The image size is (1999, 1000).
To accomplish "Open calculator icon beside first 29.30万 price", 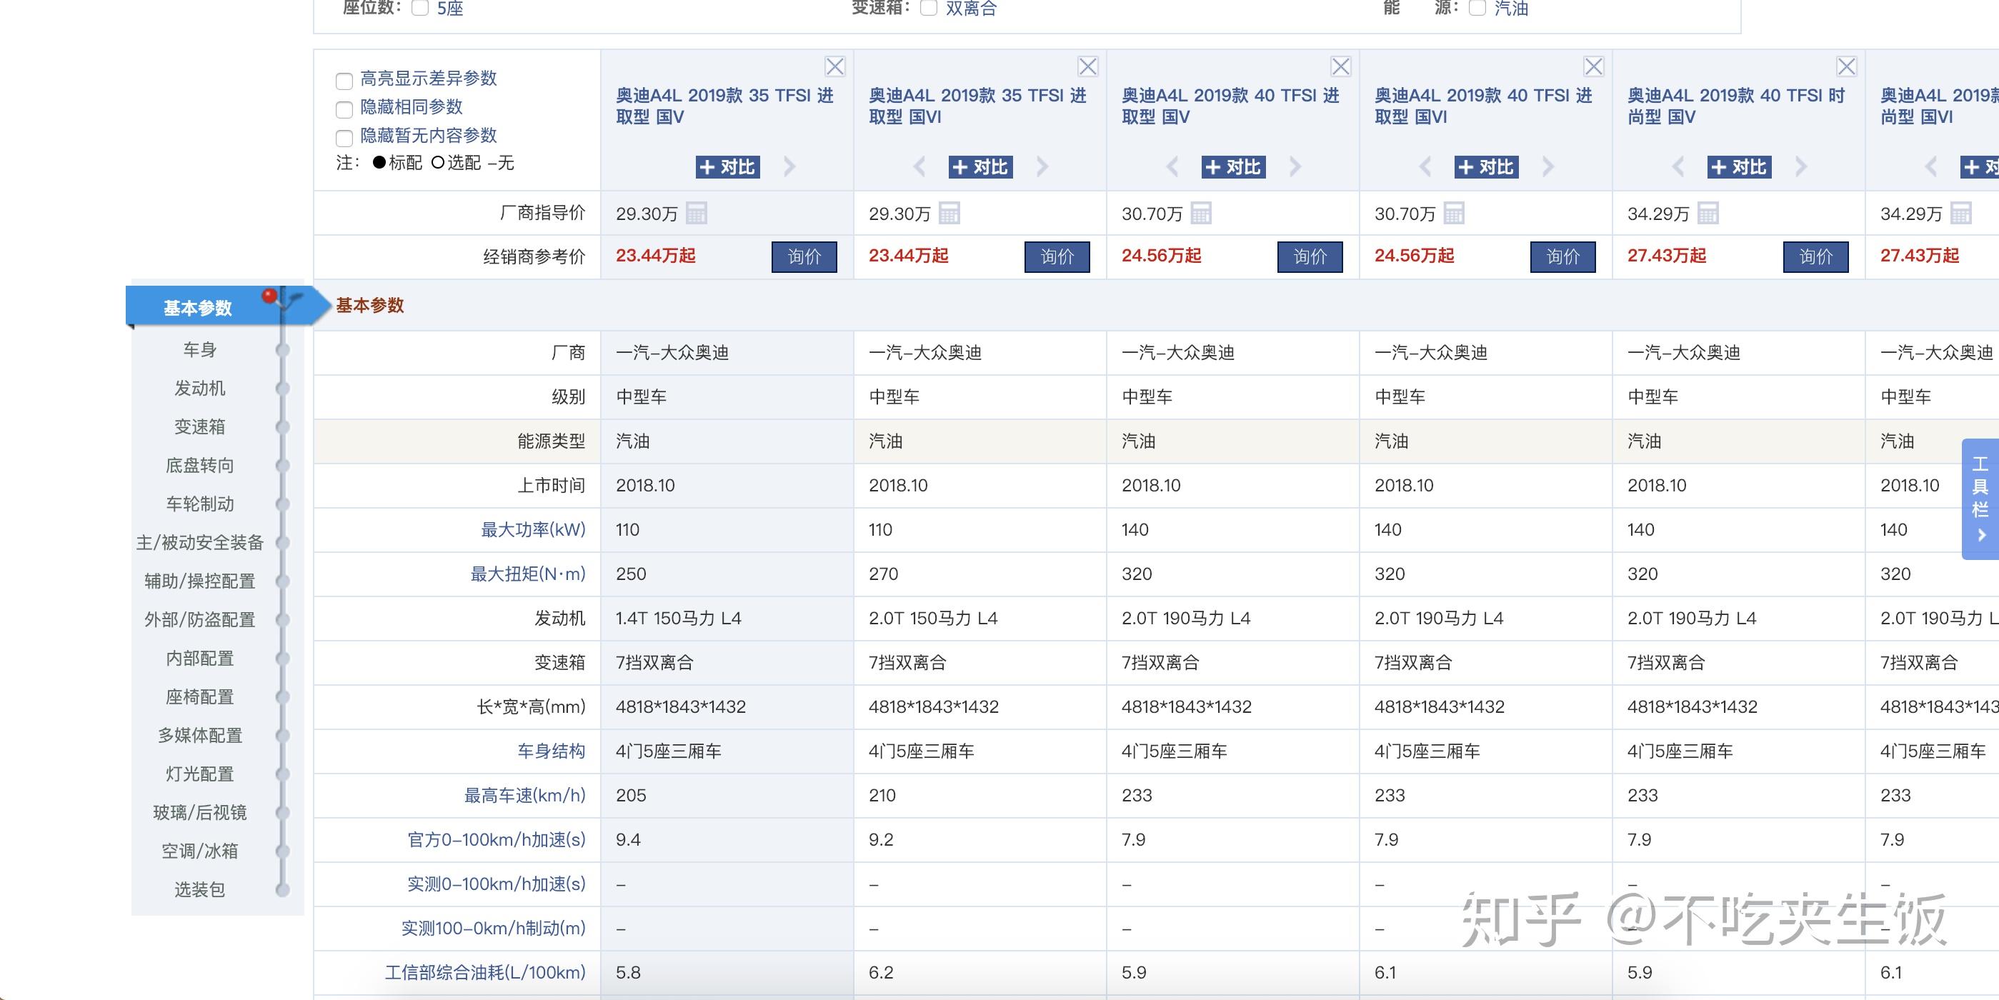I will click(x=696, y=213).
